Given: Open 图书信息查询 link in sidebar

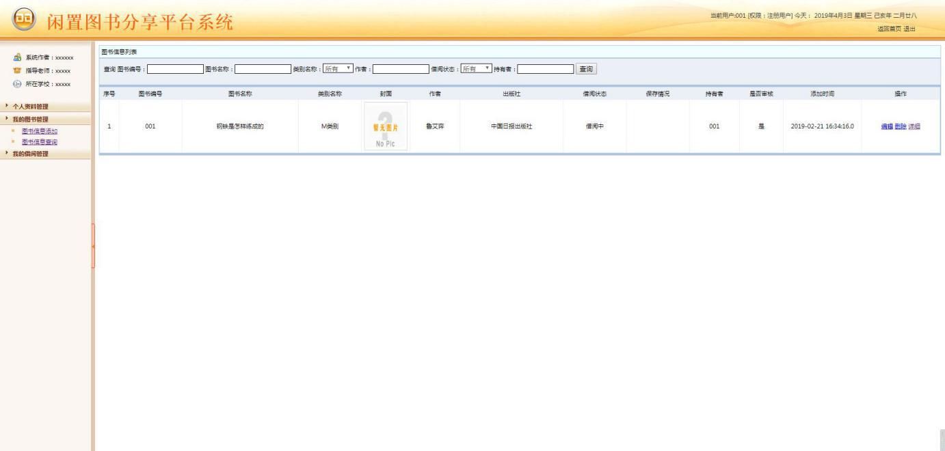Looking at the screenshot, I should [40, 141].
